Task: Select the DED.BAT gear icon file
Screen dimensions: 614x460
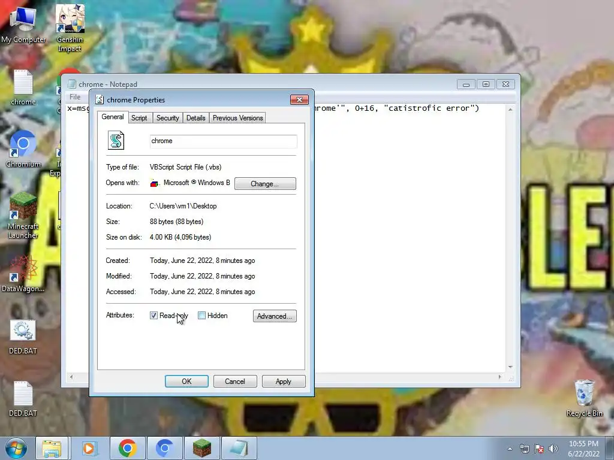Action: click(x=23, y=337)
